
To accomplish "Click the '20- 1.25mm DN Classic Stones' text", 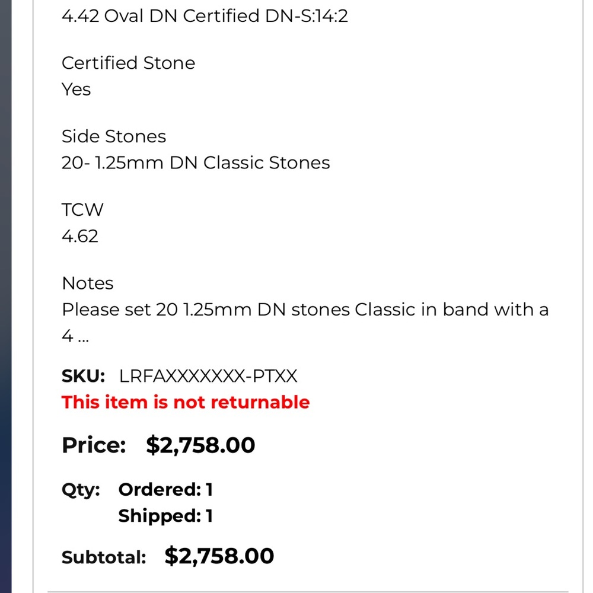I will click(196, 163).
